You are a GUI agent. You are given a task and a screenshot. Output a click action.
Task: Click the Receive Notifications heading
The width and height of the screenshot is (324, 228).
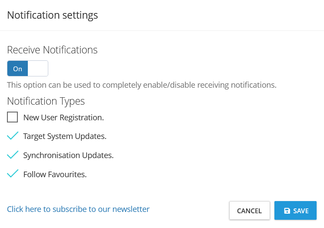point(52,50)
